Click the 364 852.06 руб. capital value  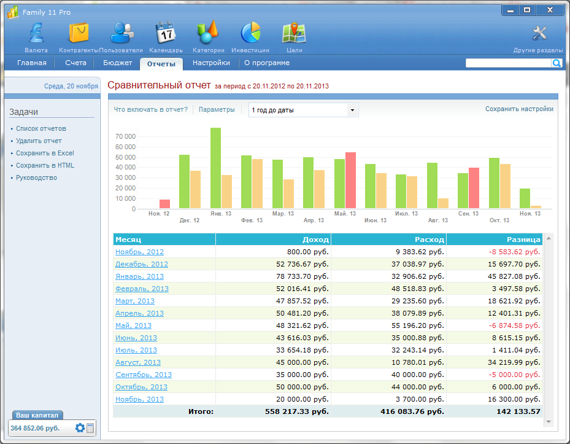tap(35, 429)
